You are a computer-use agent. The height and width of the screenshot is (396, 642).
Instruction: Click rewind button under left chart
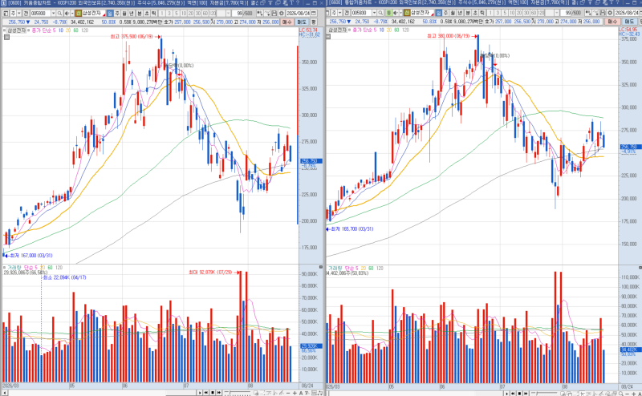[206, 393]
